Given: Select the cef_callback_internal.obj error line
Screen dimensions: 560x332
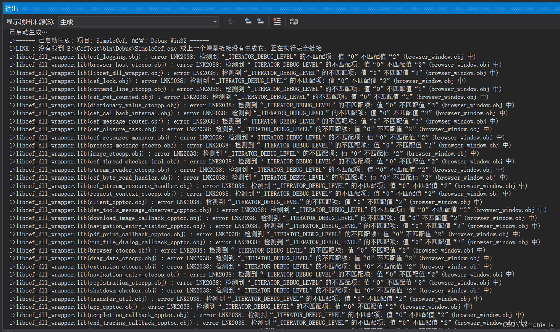Looking at the screenshot, I should [259, 113].
